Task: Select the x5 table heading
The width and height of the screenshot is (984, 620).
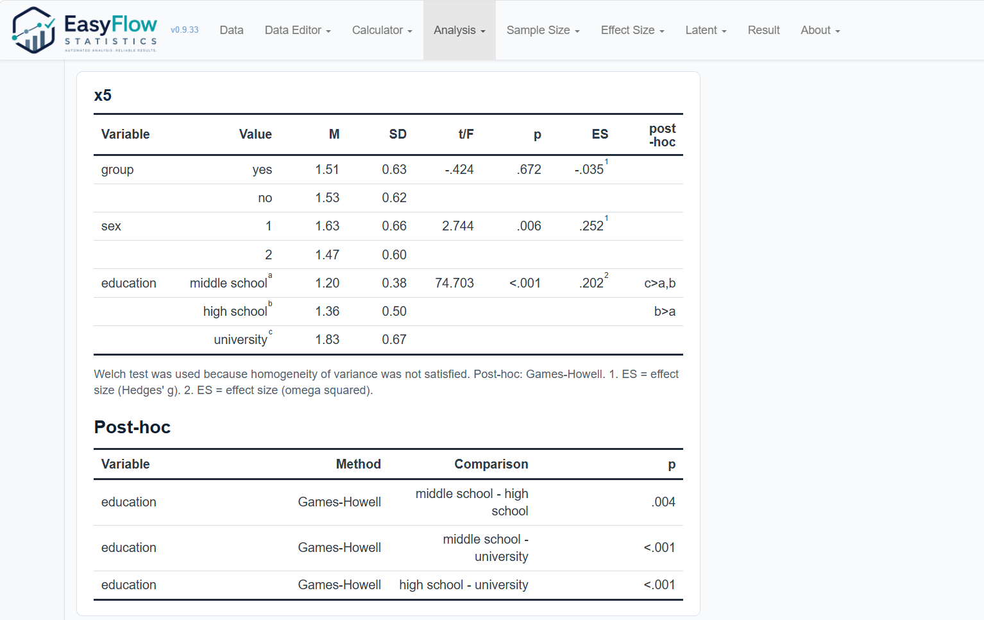Action: [x=103, y=96]
